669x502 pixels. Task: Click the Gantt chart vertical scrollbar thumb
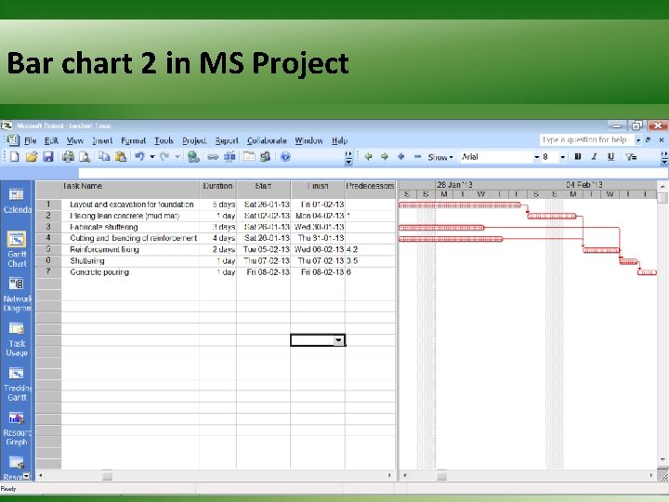662,198
